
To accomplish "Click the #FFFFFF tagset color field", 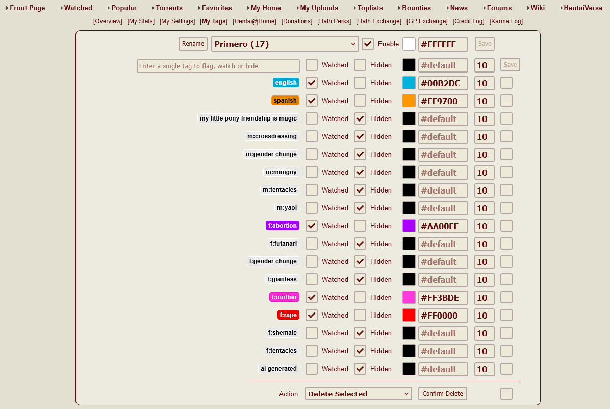I will [x=443, y=44].
